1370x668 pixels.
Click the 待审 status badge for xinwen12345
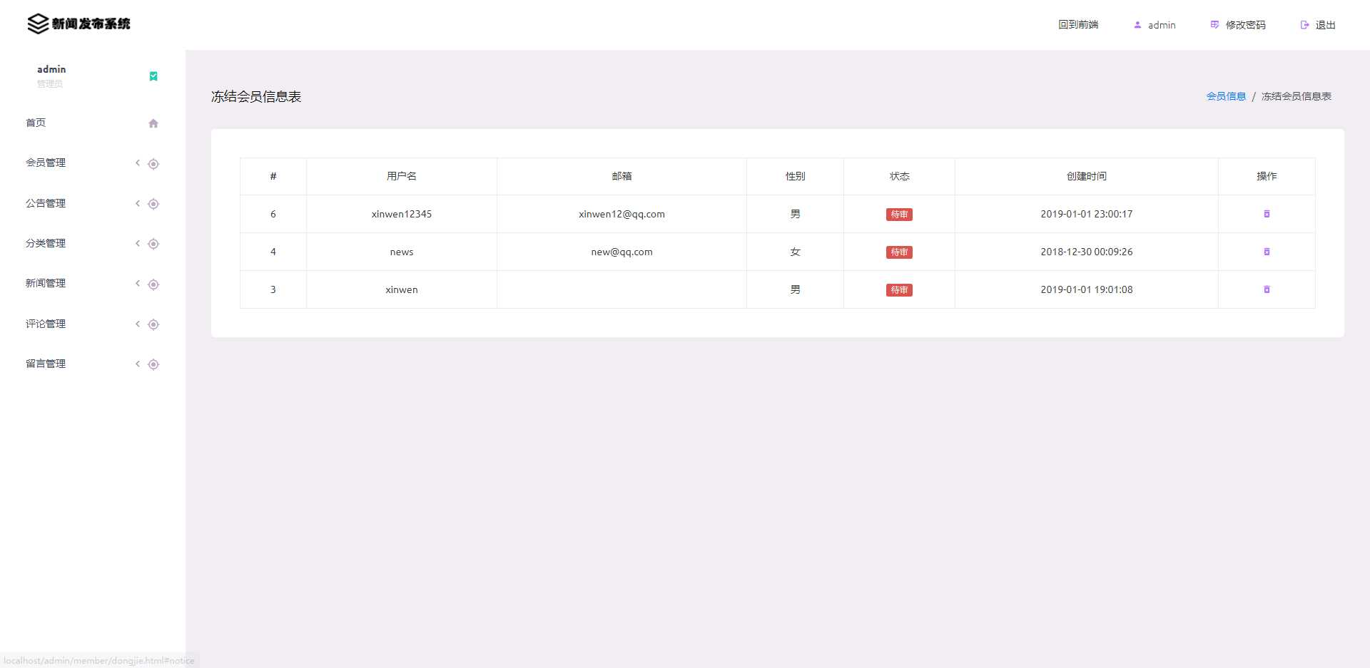(899, 214)
